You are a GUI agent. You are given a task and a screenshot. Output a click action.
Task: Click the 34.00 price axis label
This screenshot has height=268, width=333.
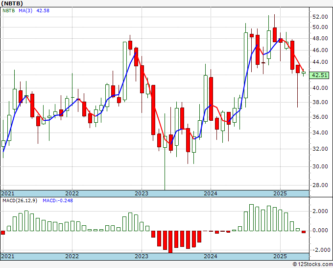[320, 133]
